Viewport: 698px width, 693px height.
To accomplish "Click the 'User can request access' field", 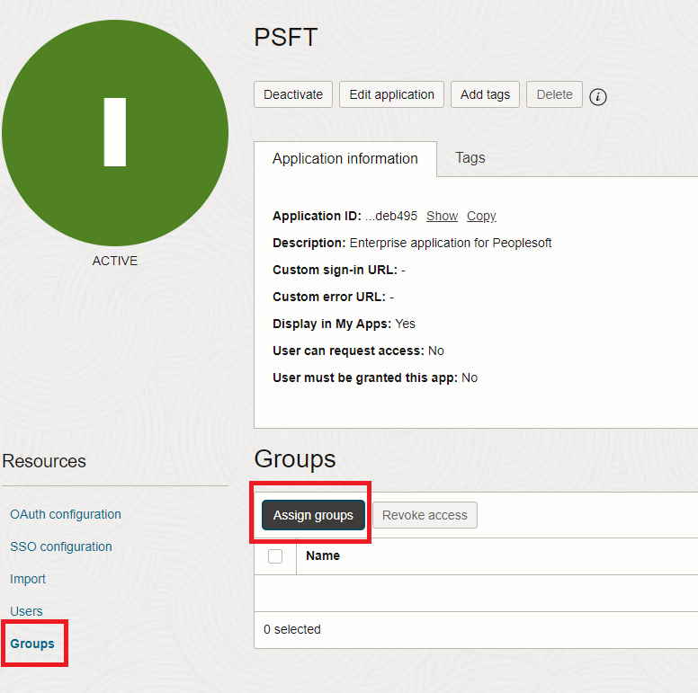I will coord(358,351).
